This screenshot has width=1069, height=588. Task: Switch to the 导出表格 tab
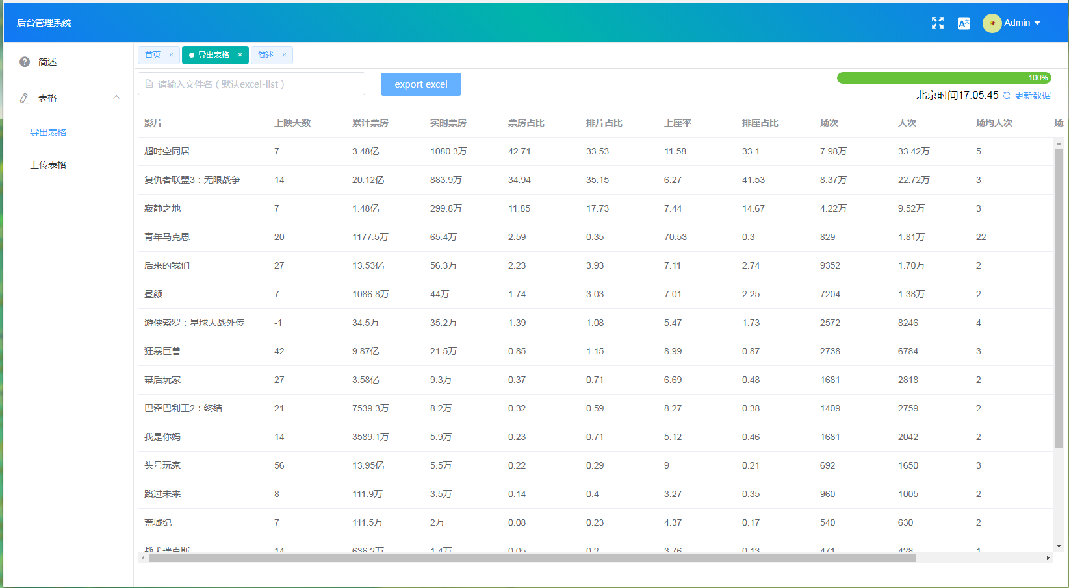[214, 55]
